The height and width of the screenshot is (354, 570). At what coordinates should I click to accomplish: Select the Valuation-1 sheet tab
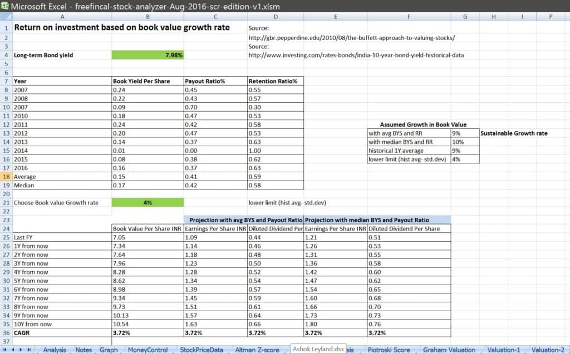[503, 350]
